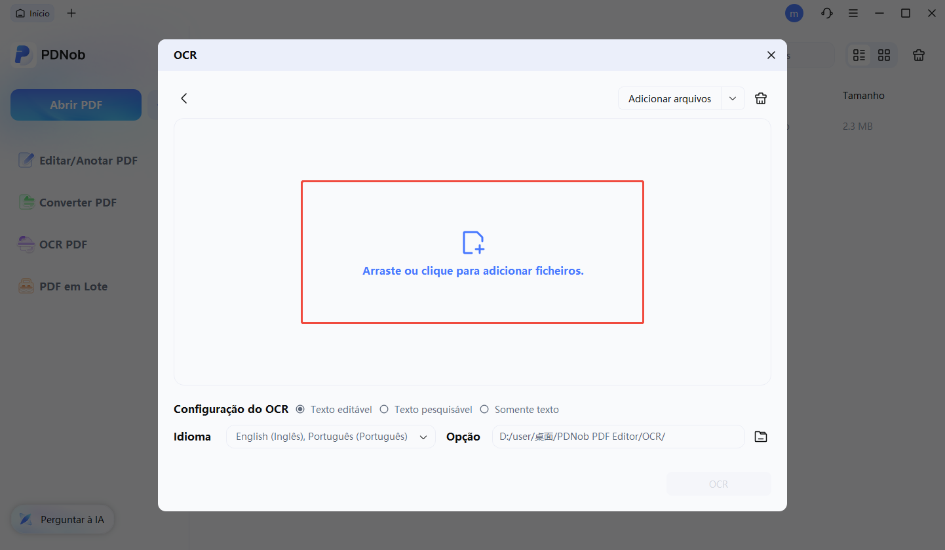Choose Somente texto OCR setting
The height and width of the screenshot is (550, 945).
pos(484,408)
